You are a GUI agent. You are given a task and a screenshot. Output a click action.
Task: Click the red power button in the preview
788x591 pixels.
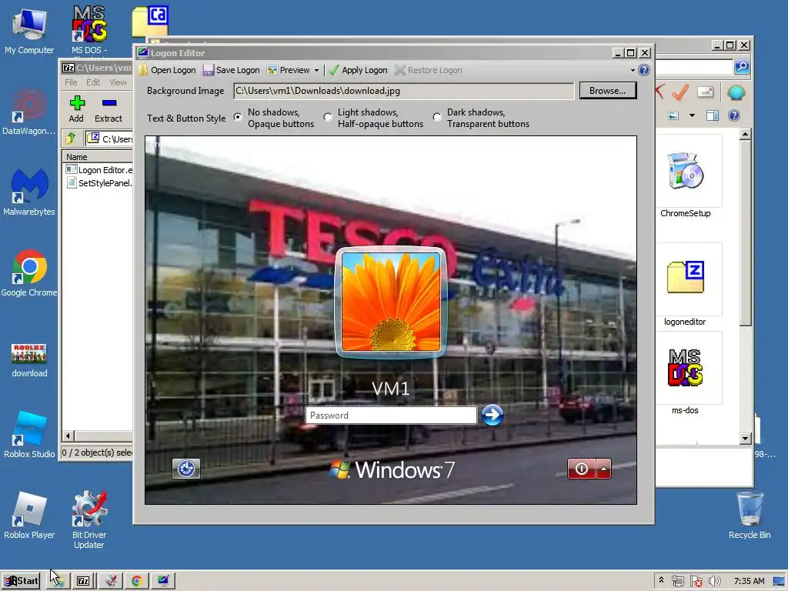[582, 469]
